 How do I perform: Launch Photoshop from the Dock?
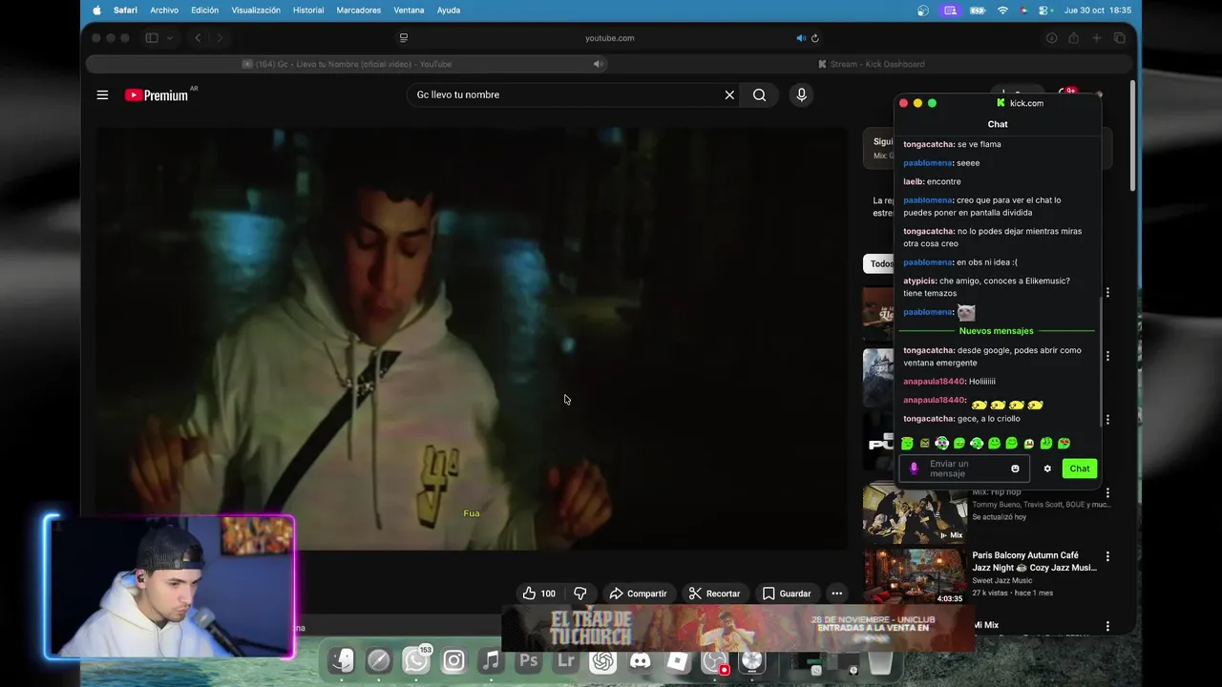click(x=528, y=660)
